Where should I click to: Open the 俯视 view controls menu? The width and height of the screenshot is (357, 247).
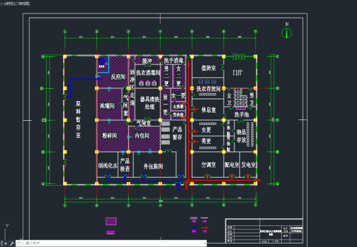(x=9, y=3)
